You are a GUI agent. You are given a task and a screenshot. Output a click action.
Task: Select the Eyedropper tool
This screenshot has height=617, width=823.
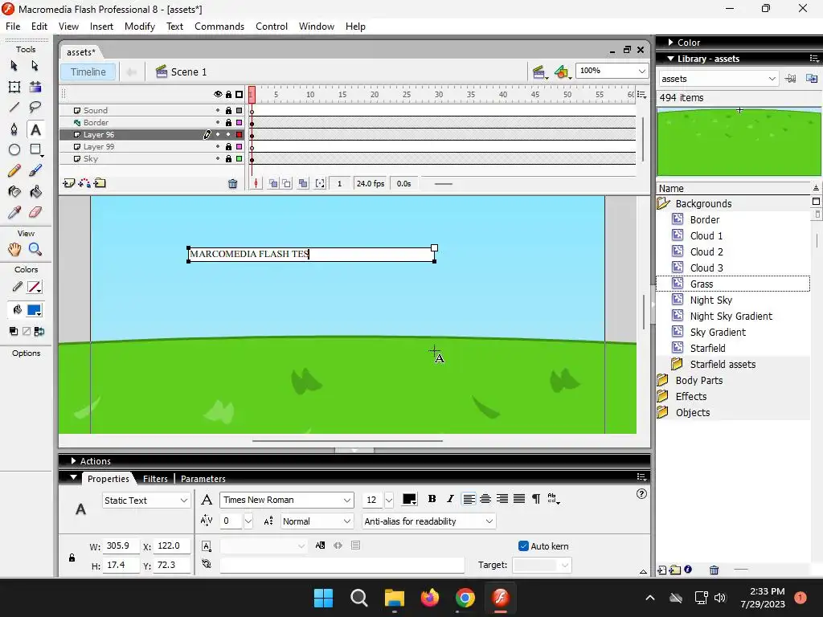coord(14,212)
